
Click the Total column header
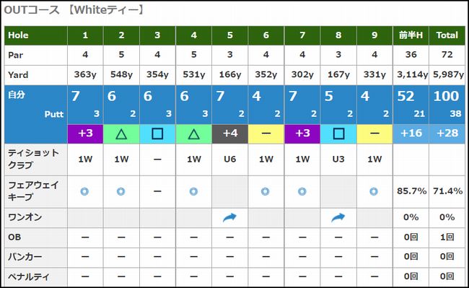(447, 35)
